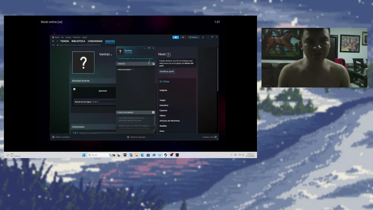Screen dimensions: 373x210
Task: Click the add friend icon beside AMIGOS
Action: [153, 64]
